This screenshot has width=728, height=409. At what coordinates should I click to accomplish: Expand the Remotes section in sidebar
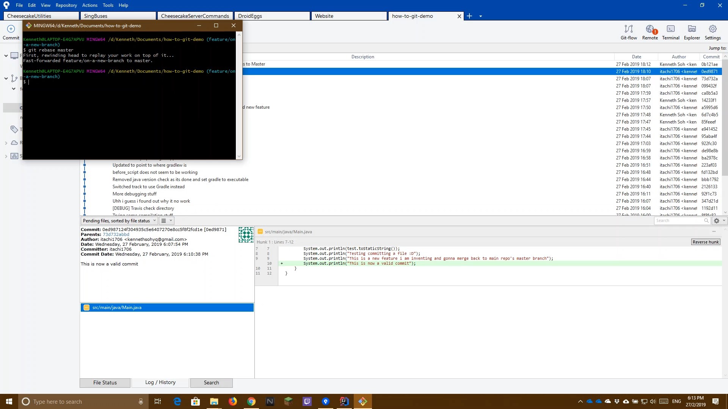pos(6,143)
